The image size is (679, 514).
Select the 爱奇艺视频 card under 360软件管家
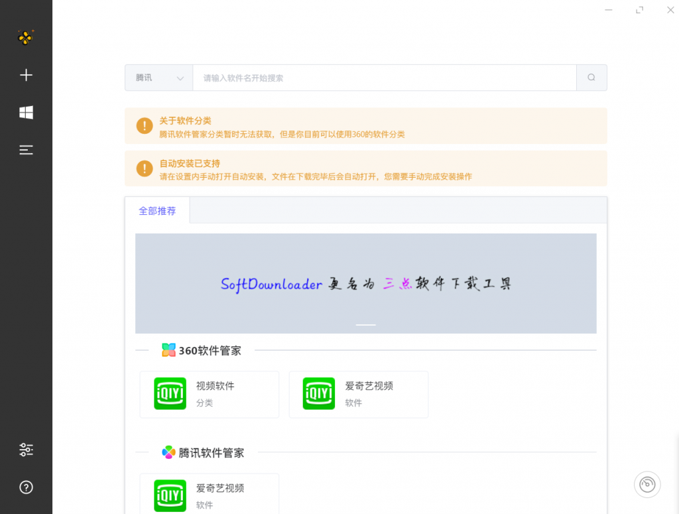pos(358,394)
